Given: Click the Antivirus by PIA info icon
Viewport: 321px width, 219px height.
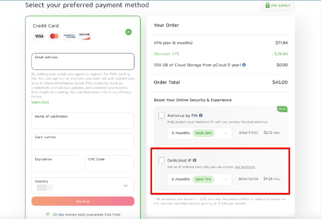Looking at the screenshot, I should 201,116.
